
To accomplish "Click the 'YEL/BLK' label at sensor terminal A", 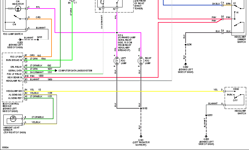I will click(x=36, y=122).
